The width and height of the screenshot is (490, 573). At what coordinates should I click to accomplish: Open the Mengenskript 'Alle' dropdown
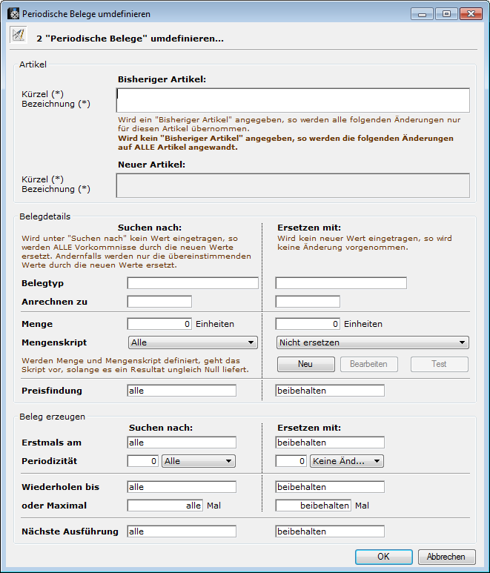coord(192,342)
